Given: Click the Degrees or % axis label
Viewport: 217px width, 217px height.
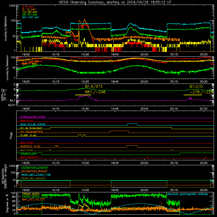Looking at the screenshot, I should pyautogui.click(x=7, y=203).
